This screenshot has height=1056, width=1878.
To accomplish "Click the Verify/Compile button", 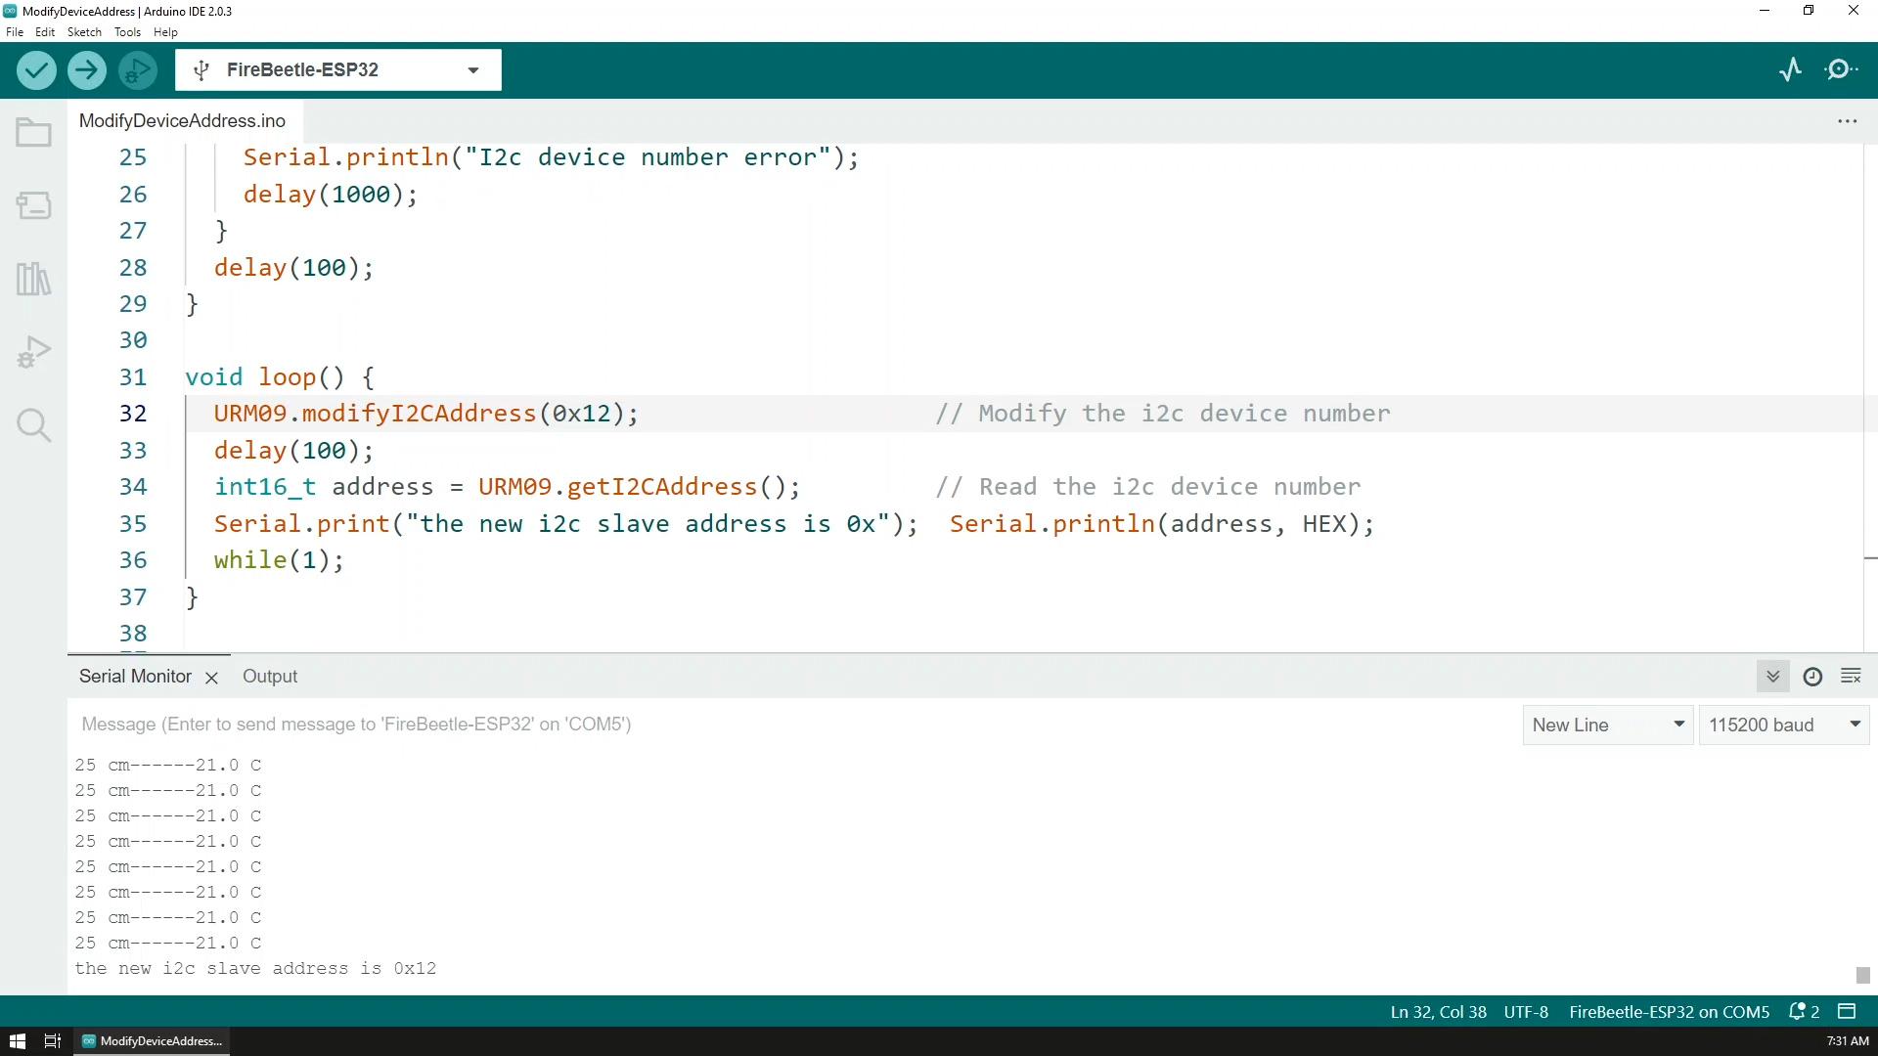I will click(37, 69).
